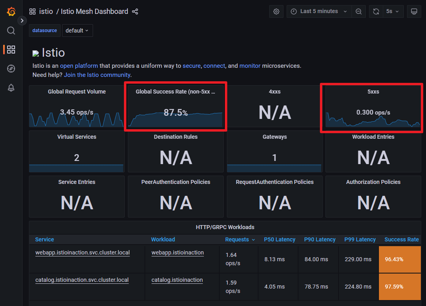Image resolution: width=426 pixels, height=306 pixels.
Task: Zoom out the time range
Action: [359, 11]
